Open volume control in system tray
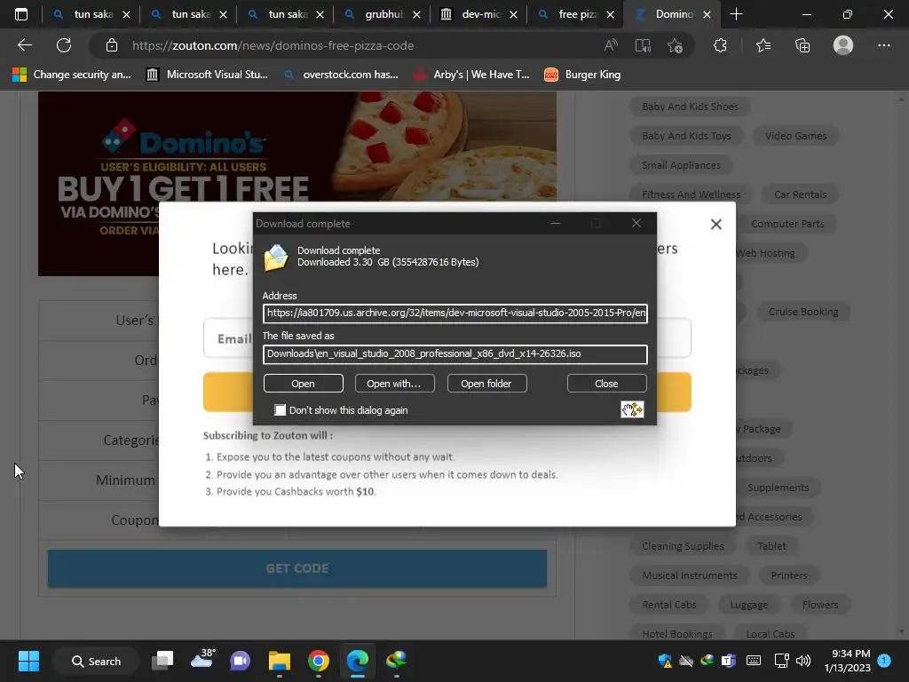Image resolution: width=909 pixels, height=682 pixels. click(x=802, y=661)
